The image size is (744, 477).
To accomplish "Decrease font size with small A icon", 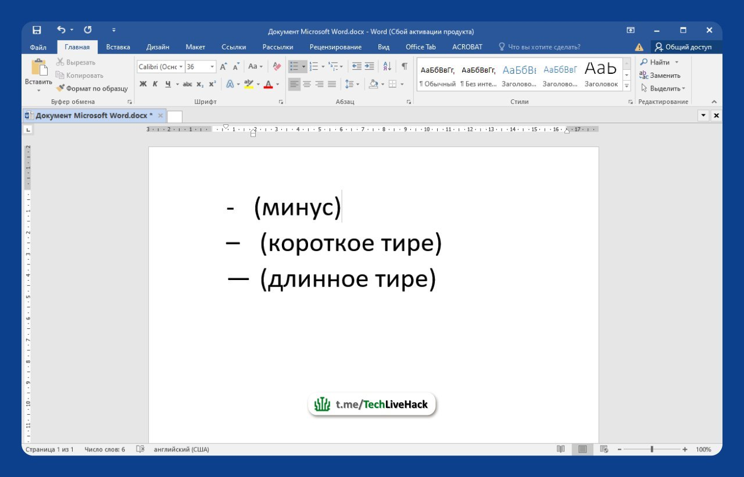I will click(x=236, y=67).
